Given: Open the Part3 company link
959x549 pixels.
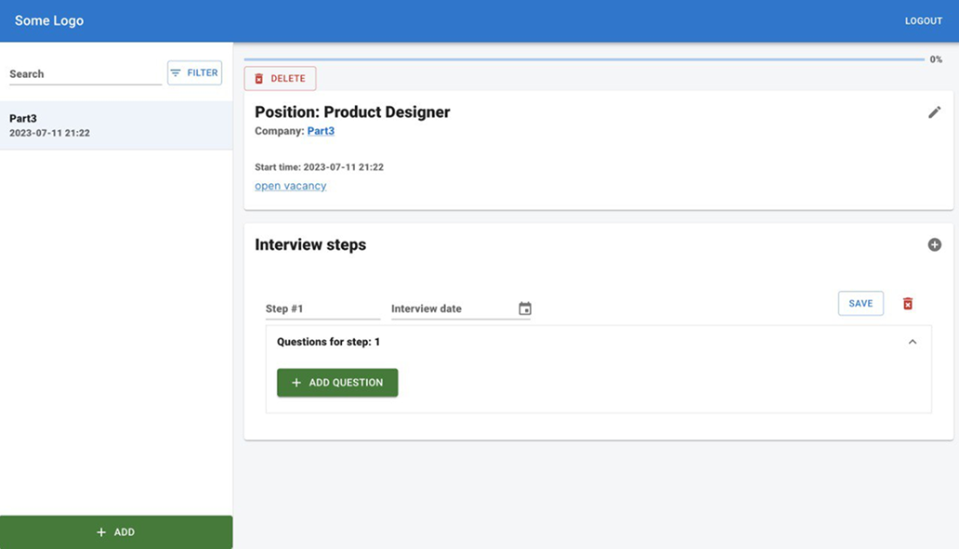Looking at the screenshot, I should point(320,130).
